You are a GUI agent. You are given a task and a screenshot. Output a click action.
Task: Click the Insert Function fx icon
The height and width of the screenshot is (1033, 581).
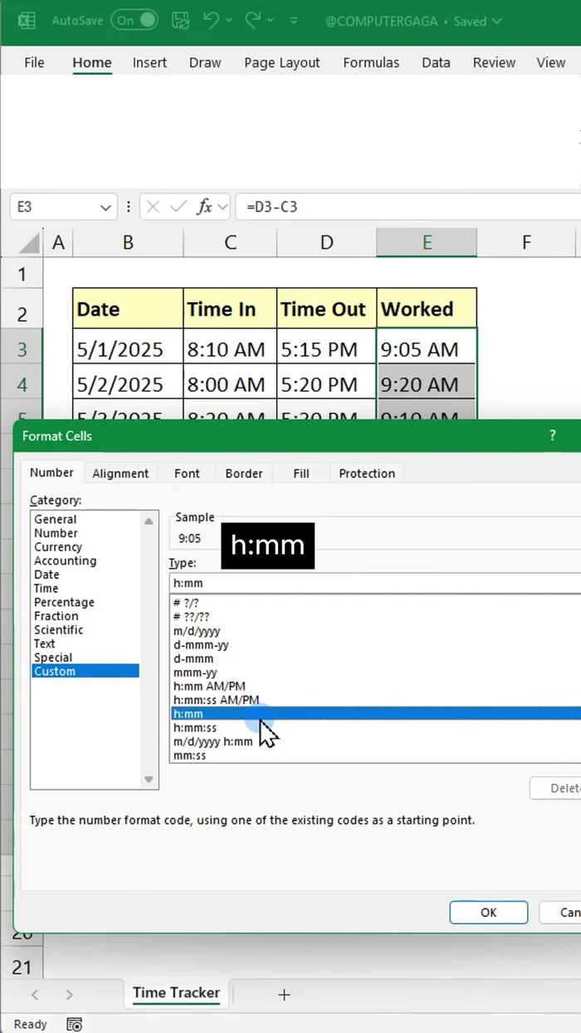(204, 207)
